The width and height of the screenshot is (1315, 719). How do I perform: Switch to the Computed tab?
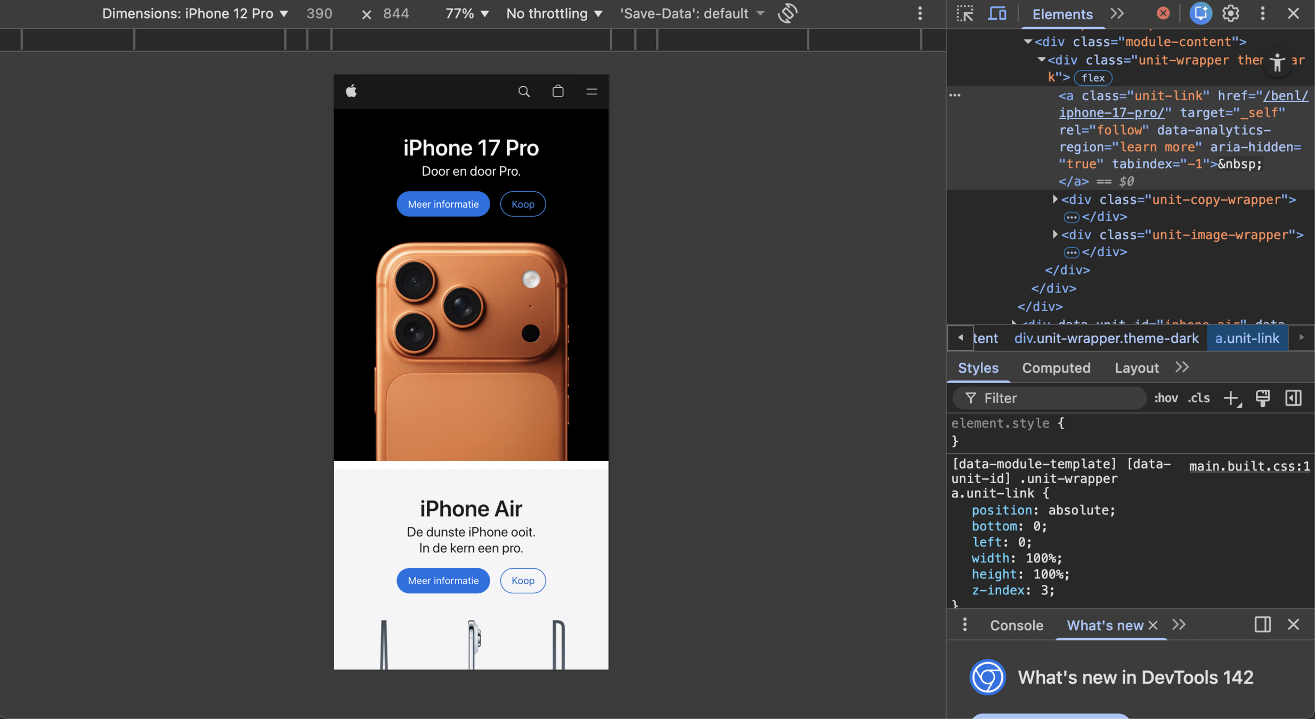(x=1056, y=368)
